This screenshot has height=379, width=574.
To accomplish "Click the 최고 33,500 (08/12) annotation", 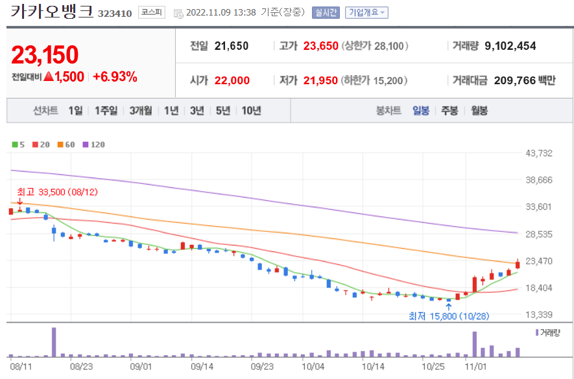I will [x=58, y=192].
